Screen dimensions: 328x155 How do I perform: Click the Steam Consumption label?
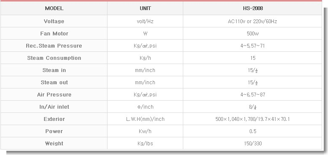click(54, 58)
